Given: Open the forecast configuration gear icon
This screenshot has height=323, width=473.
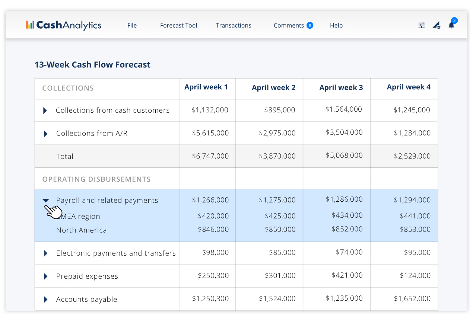Looking at the screenshot, I should point(437,25).
